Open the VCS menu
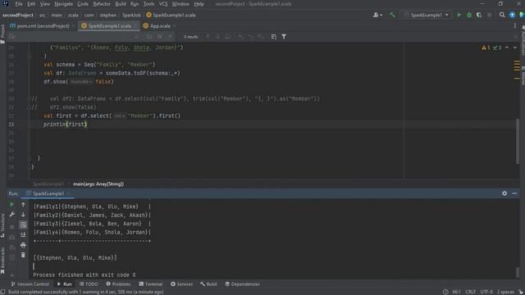 pos(163,4)
